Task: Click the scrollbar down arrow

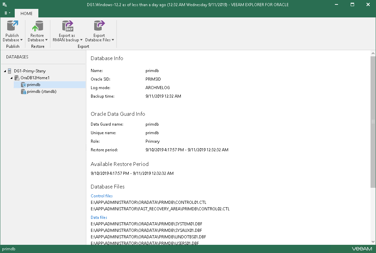Action: pyautogui.click(x=373, y=241)
